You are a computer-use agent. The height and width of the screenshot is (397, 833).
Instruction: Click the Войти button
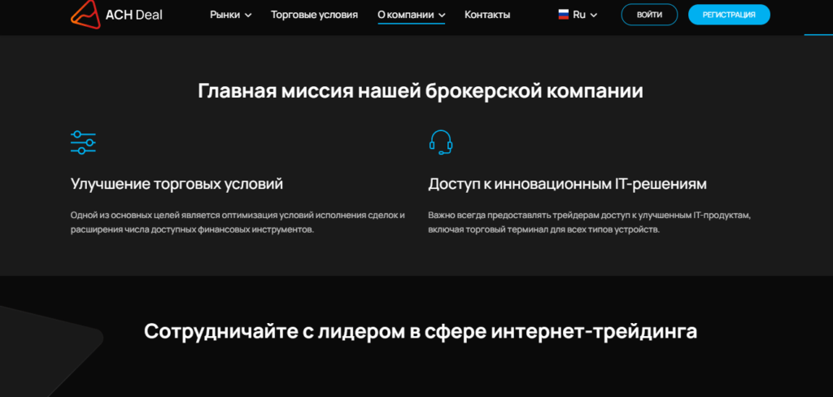[649, 15]
